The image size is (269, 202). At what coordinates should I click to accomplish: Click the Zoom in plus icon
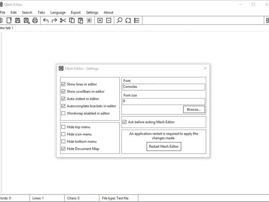click(100, 21)
